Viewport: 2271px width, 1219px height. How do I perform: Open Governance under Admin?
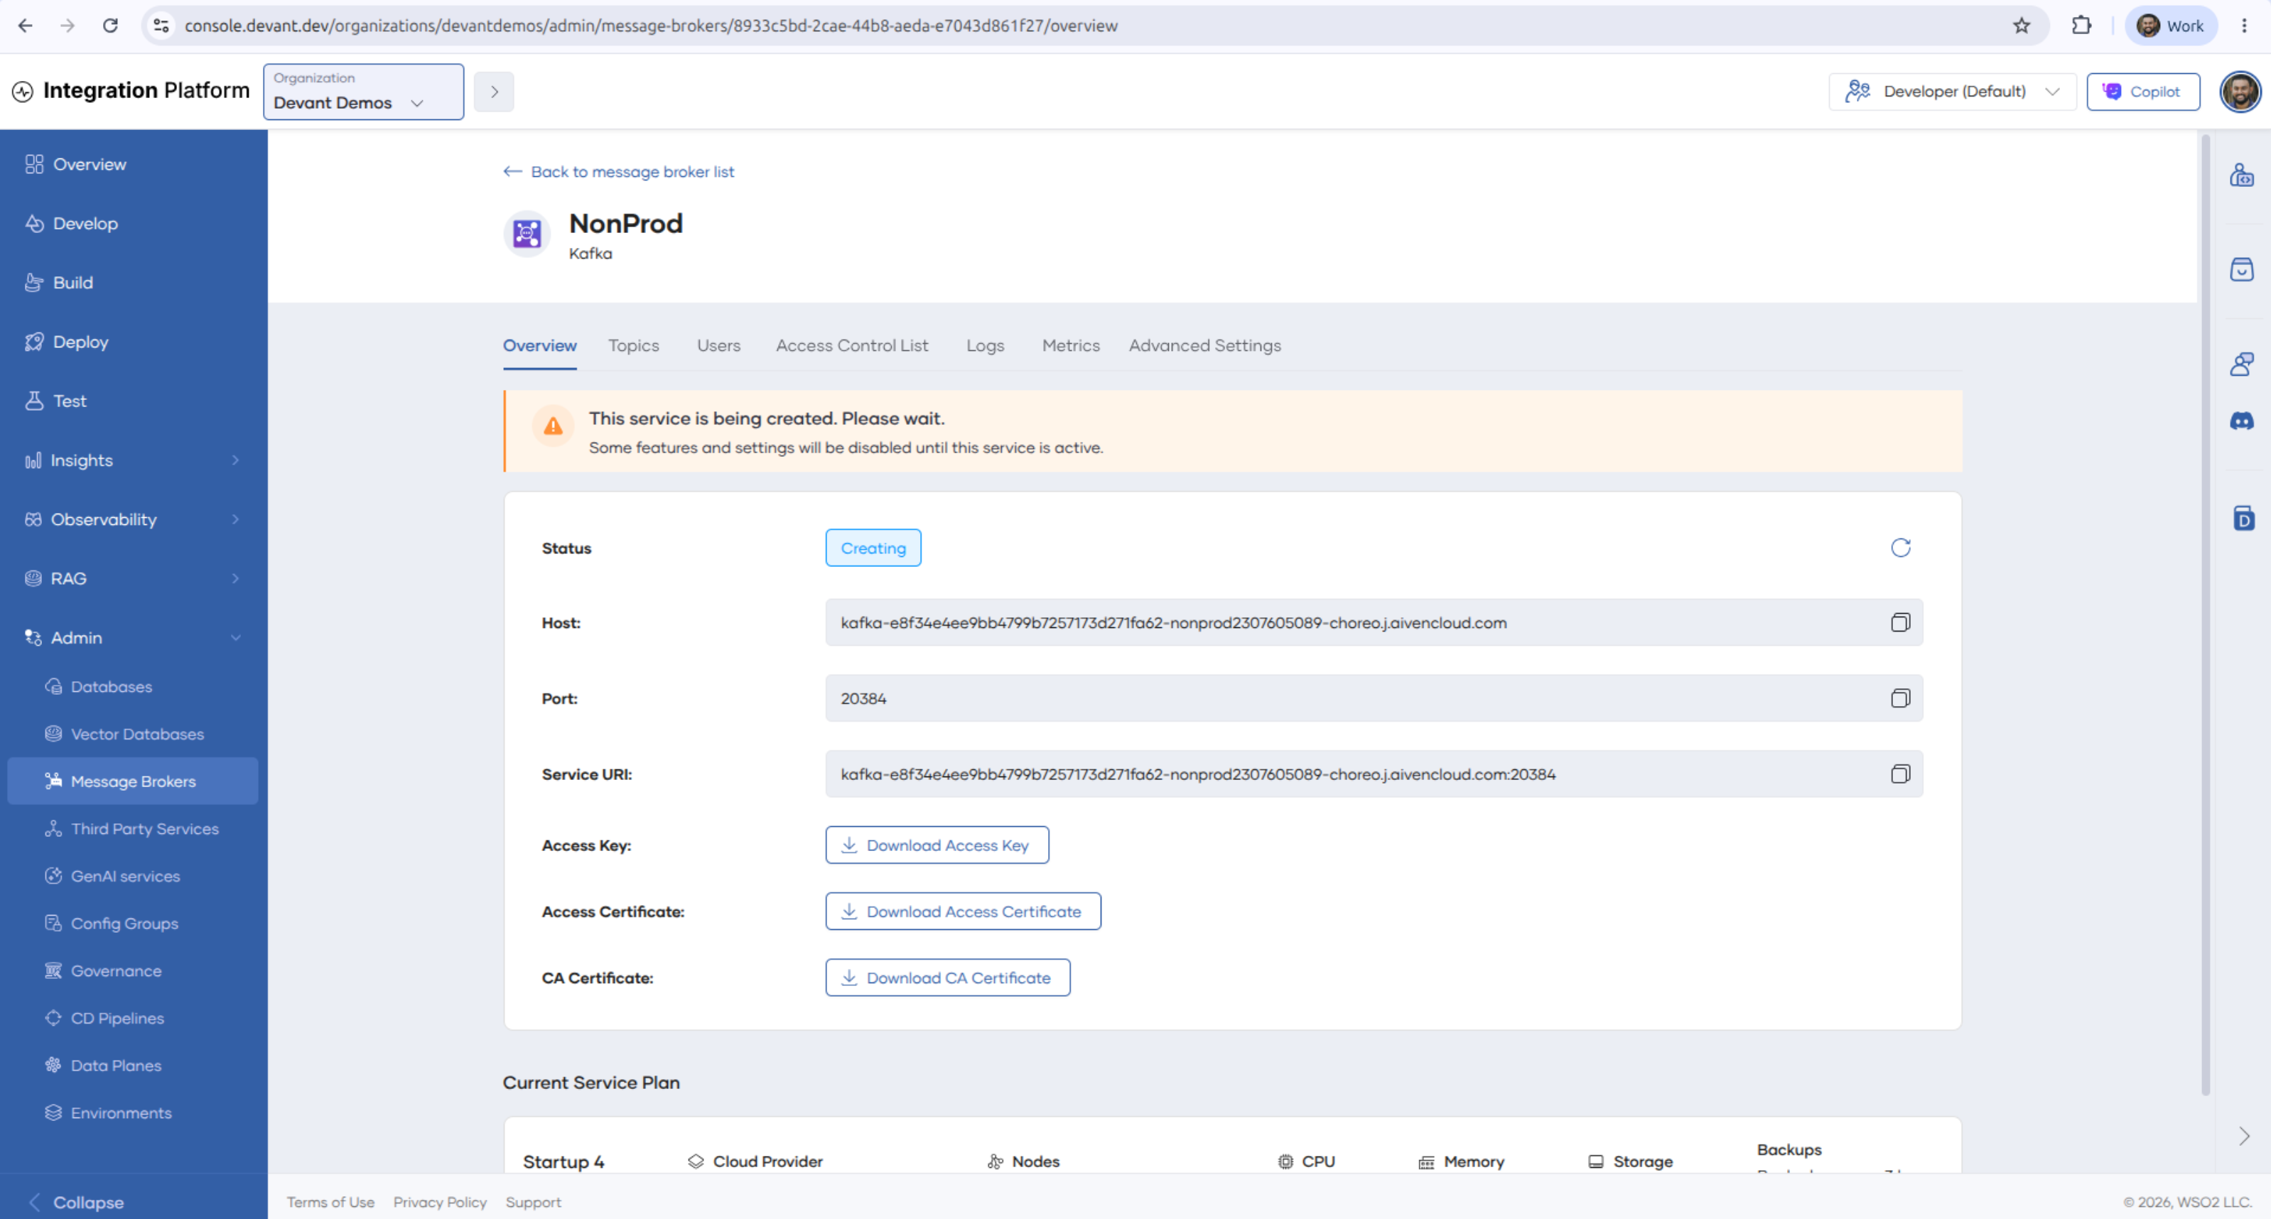133,970
